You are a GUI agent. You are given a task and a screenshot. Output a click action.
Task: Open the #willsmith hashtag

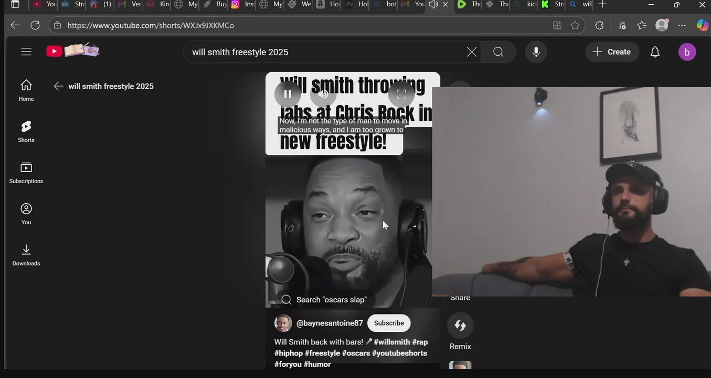click(391, 342)
